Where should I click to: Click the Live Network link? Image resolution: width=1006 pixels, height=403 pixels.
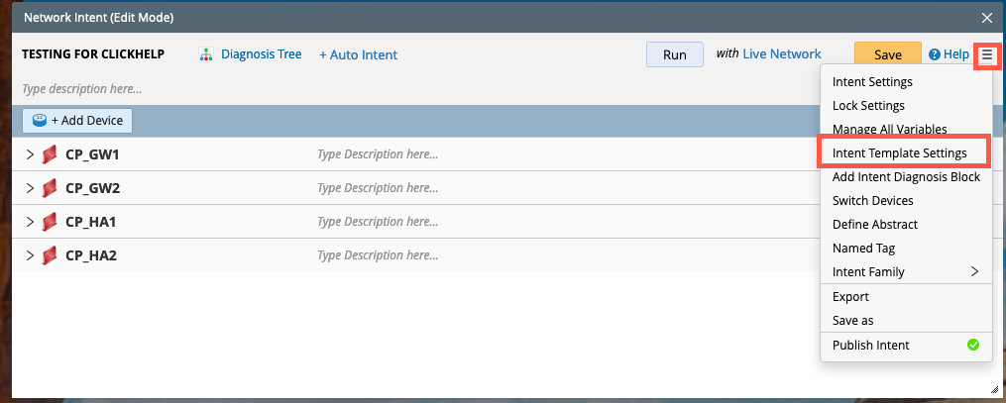(x=782, y=54)
